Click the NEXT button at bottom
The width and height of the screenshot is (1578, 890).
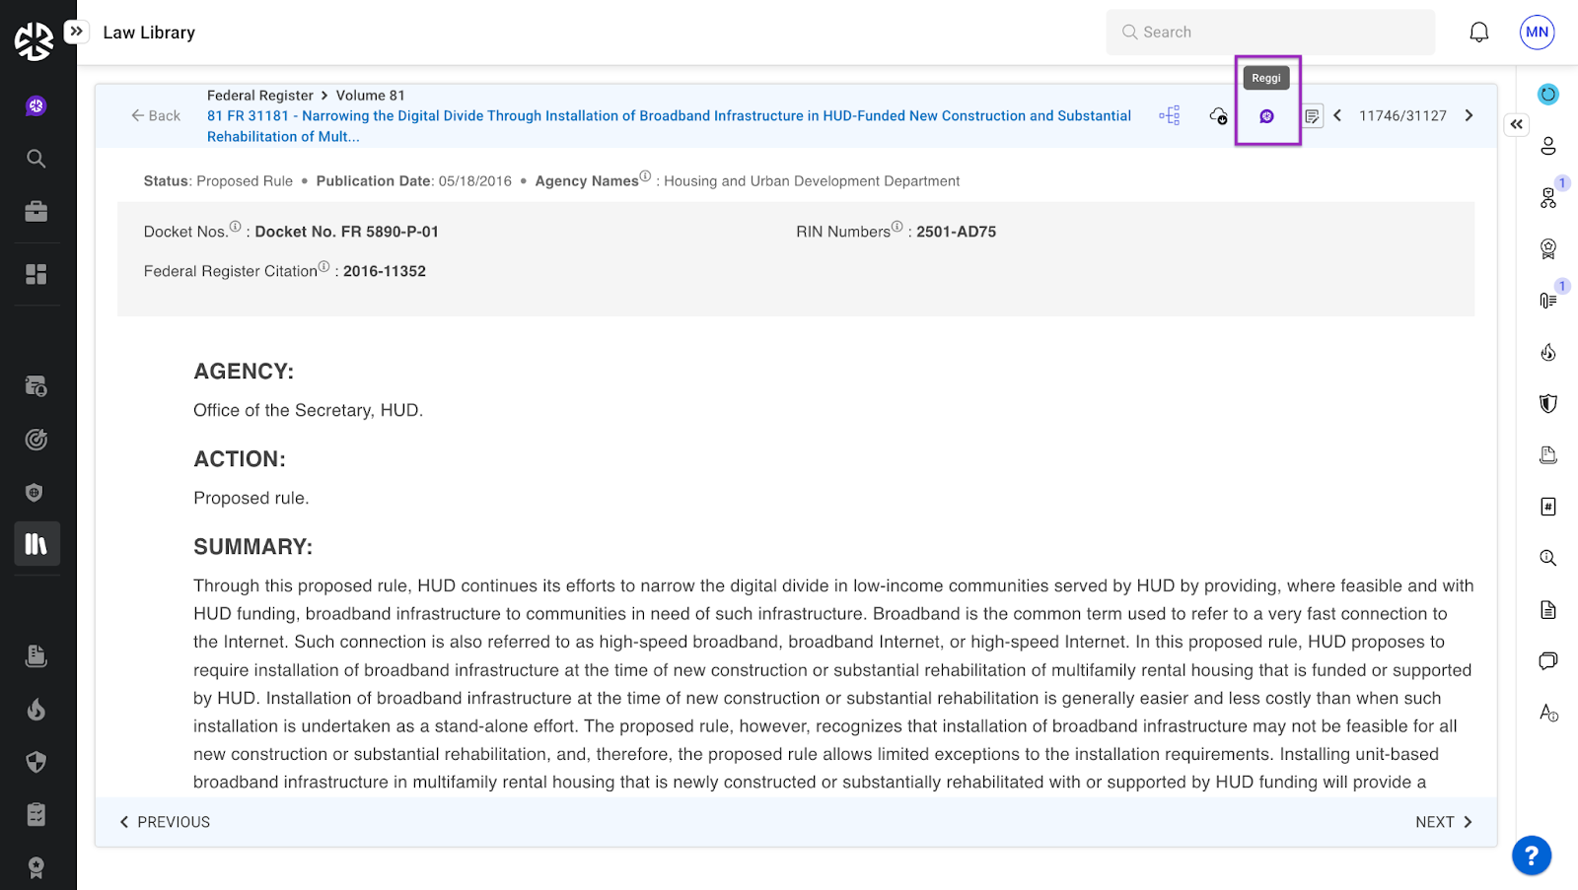click(1443, 822)
